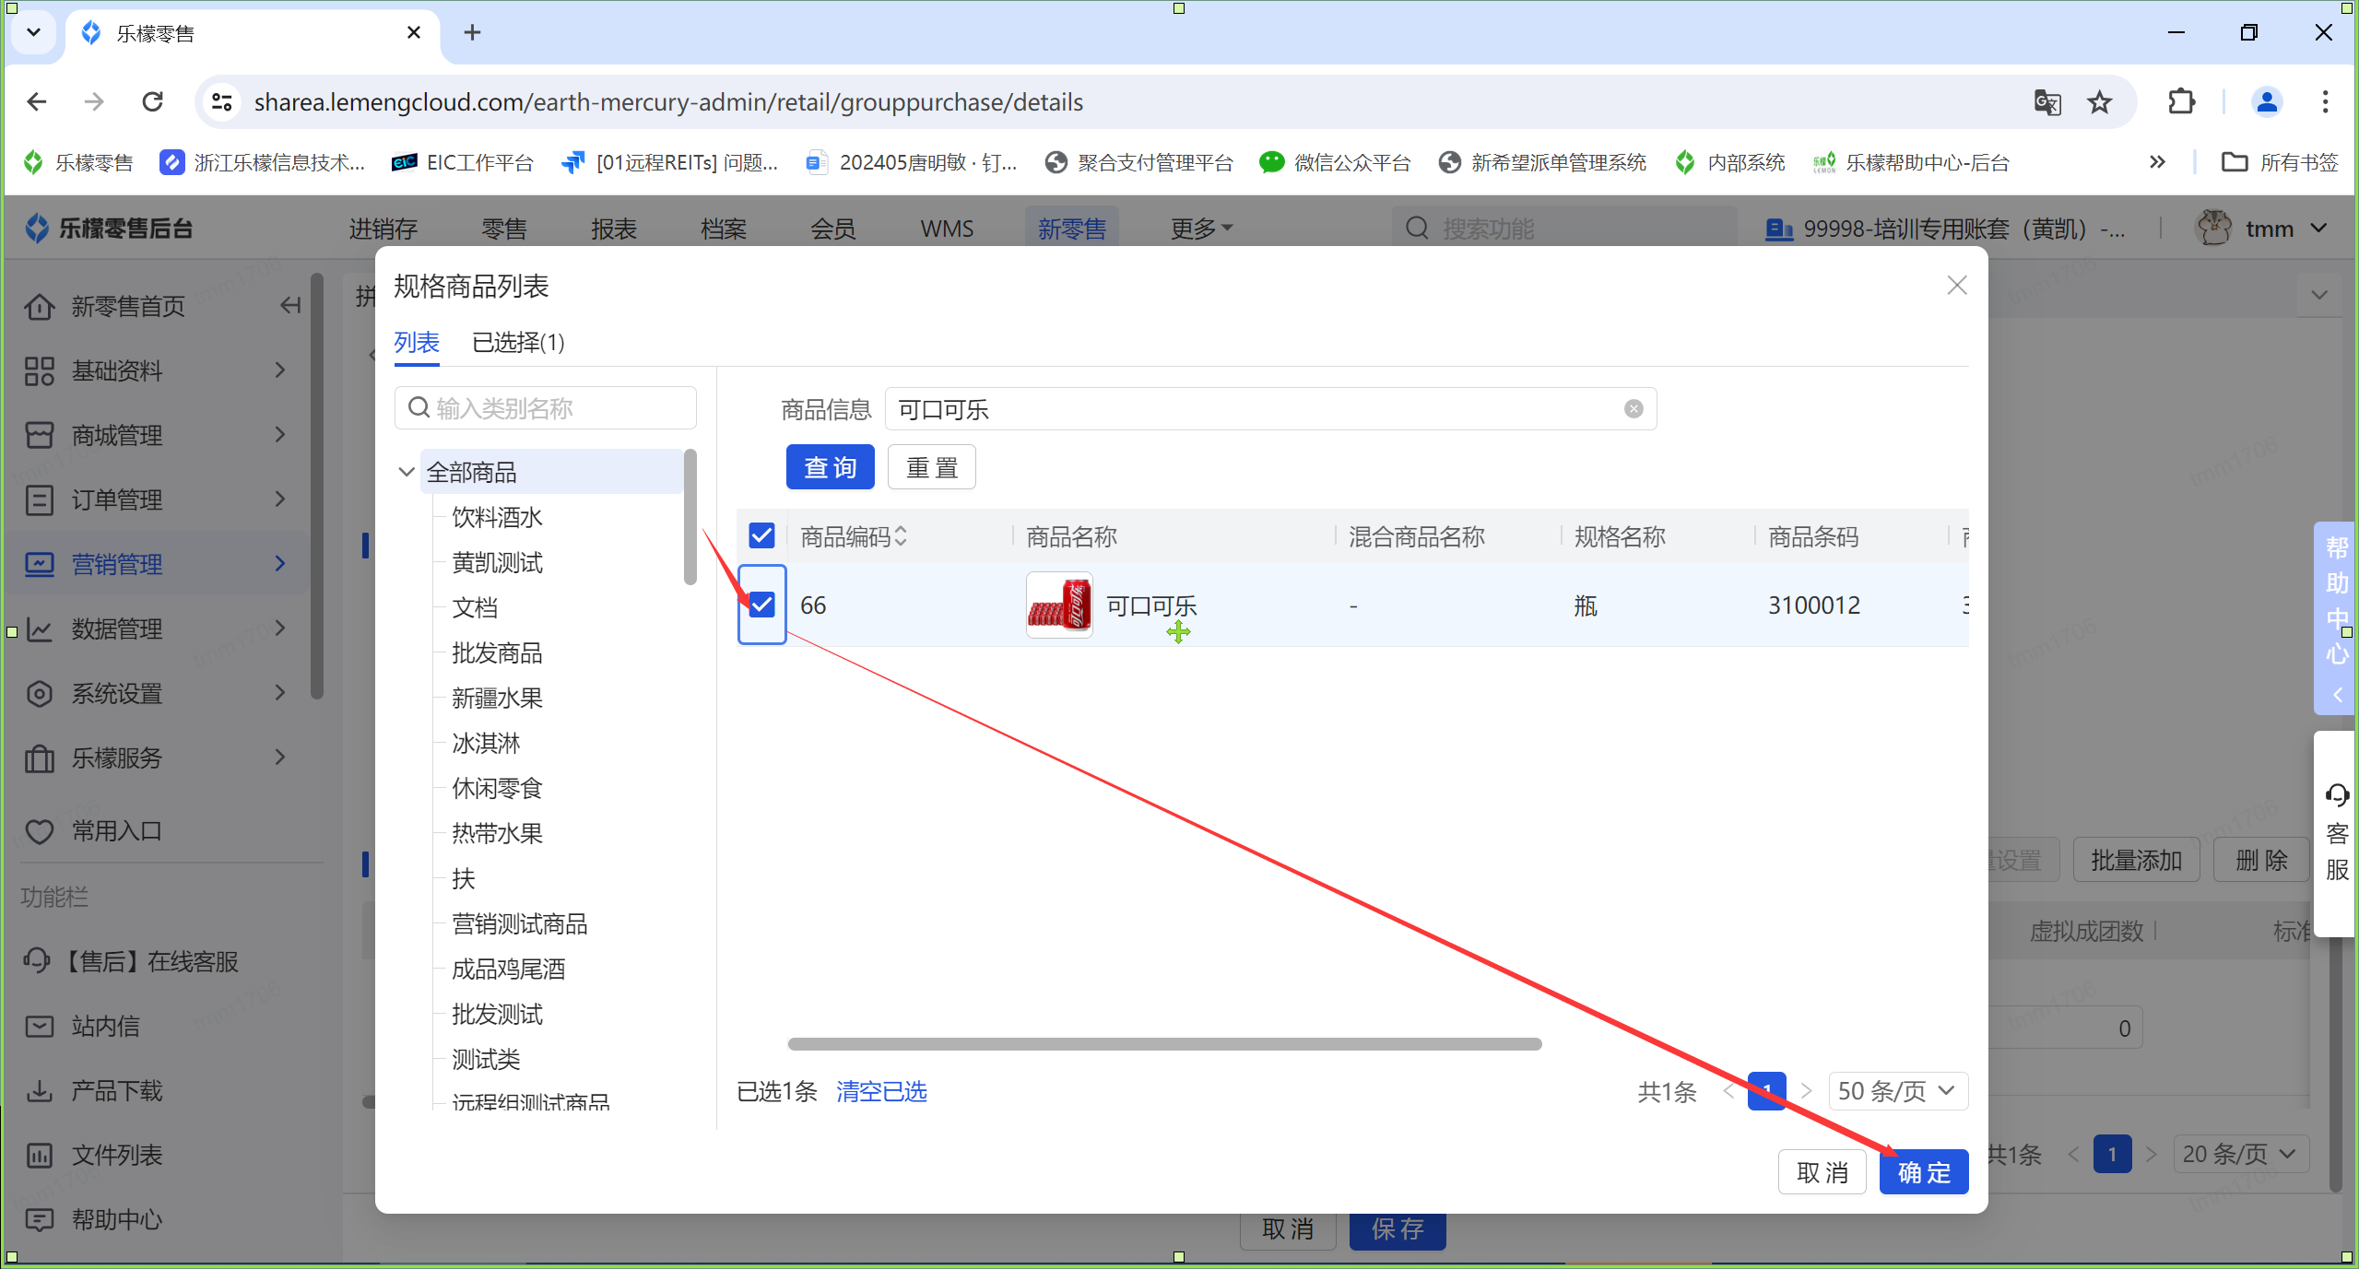
Task: Click the 系统设置 gear icon
Action: tap(39, 693)
